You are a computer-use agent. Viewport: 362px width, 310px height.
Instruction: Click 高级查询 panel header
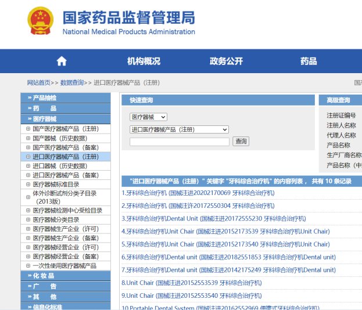(341, 100)
